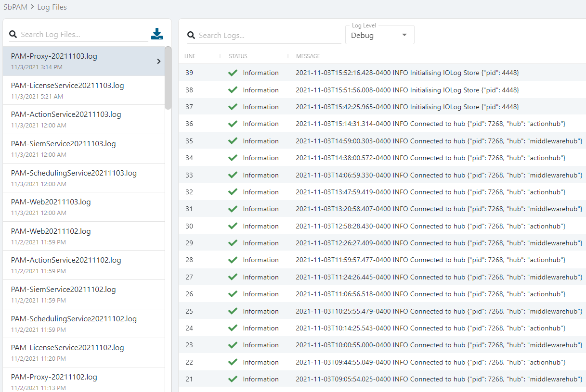The image size is (586, 392).
Task: Click the message timestamped 2021-11-03T09:44:55.049
Action: click(430, 362)
